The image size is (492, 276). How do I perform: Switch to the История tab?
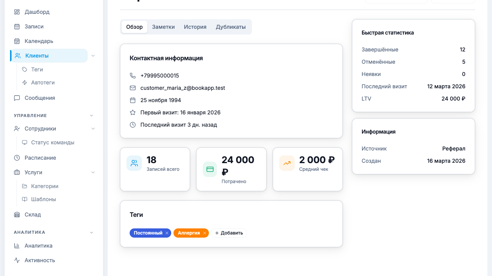point(195,27)
